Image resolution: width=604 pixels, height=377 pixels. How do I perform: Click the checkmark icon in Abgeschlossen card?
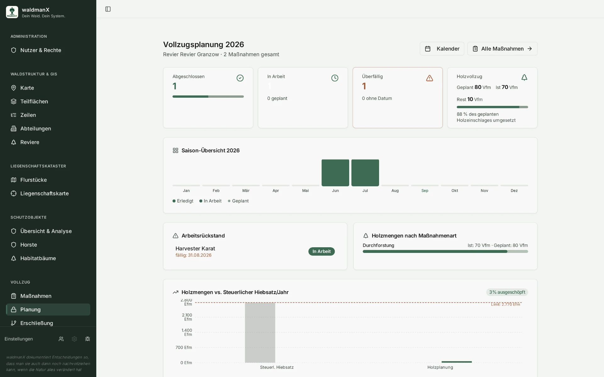(240, 78)
